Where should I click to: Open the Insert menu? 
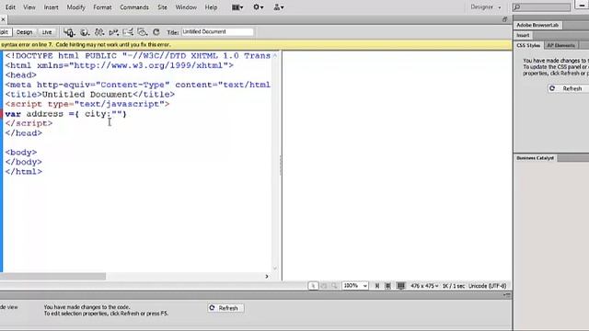pyautogui.click(x=52, y=7)
